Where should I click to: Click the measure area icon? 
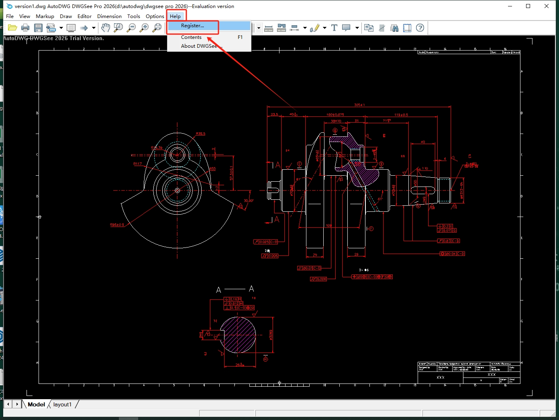[x=282, y=28]
